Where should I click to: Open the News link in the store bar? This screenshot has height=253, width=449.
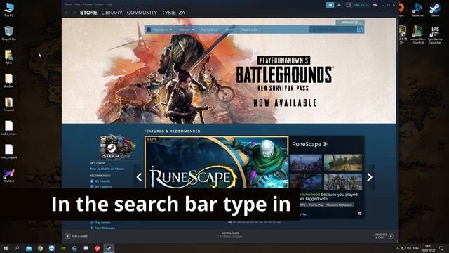[x=229, y=30]
